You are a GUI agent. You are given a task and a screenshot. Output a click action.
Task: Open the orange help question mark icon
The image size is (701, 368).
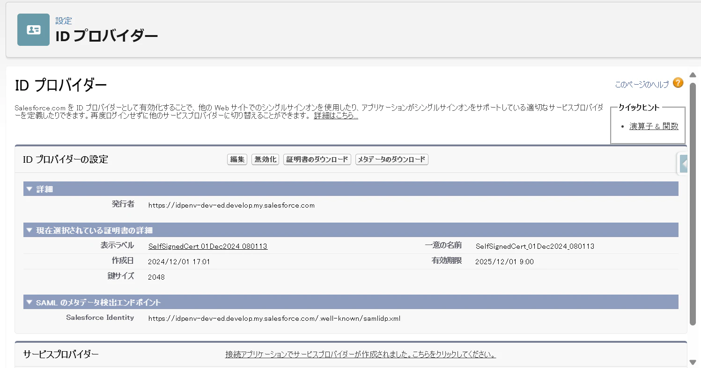click(x=678, y=83)
